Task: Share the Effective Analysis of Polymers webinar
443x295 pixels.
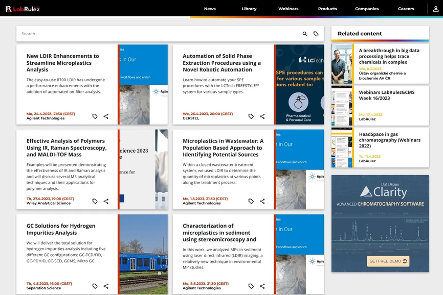Action: [x=106, y=201]
